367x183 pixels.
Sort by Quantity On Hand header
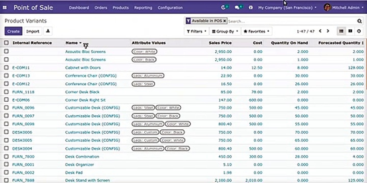click(x=289, y=43)
